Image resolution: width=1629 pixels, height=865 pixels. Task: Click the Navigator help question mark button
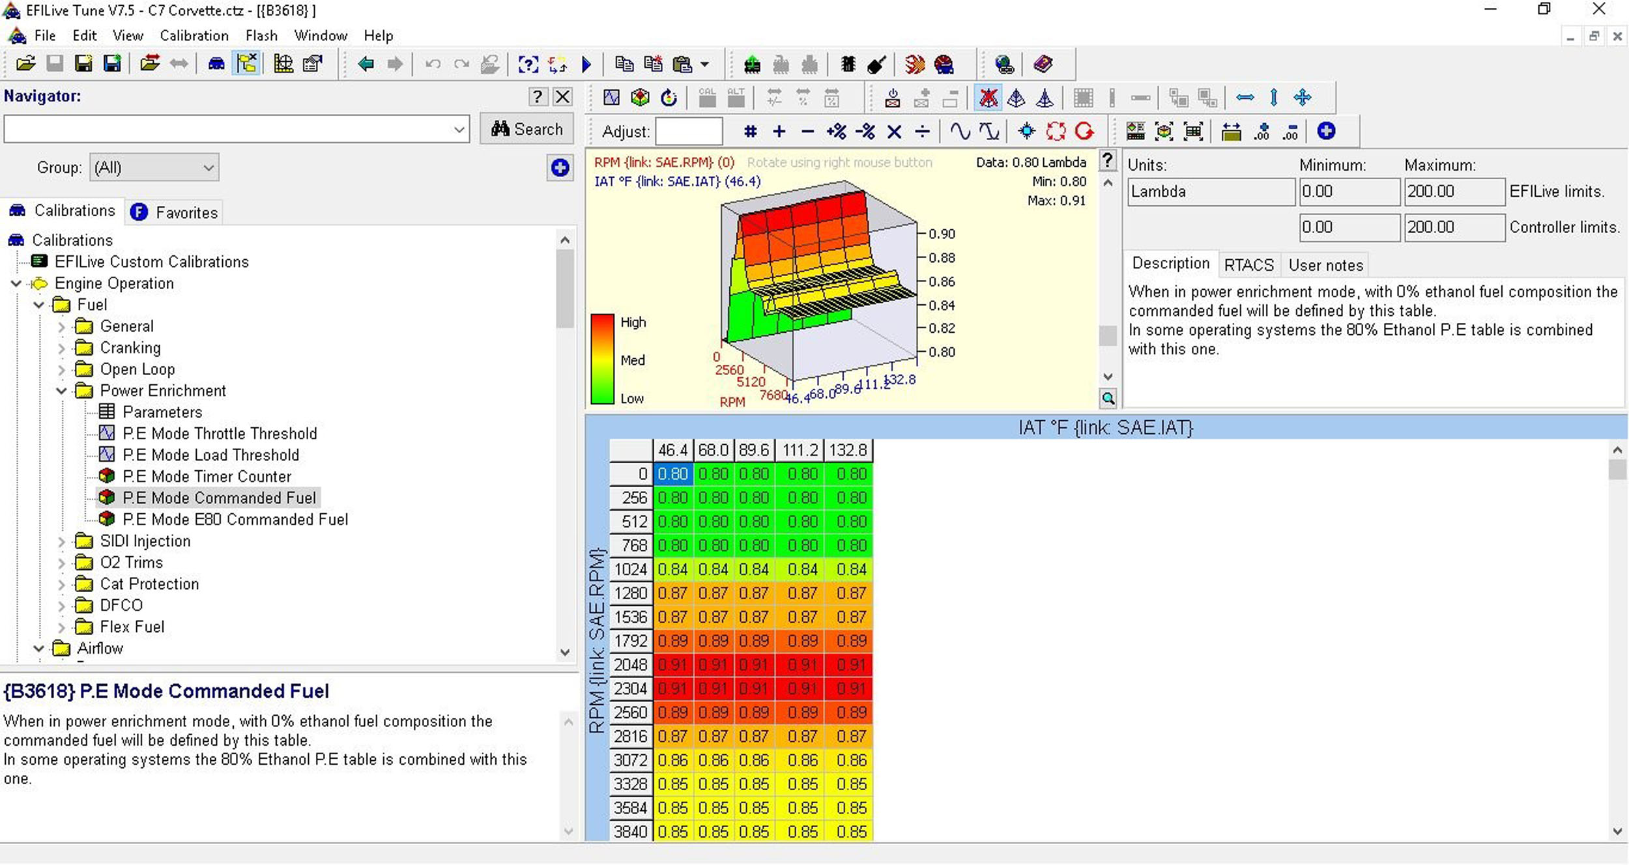[537, 97]
